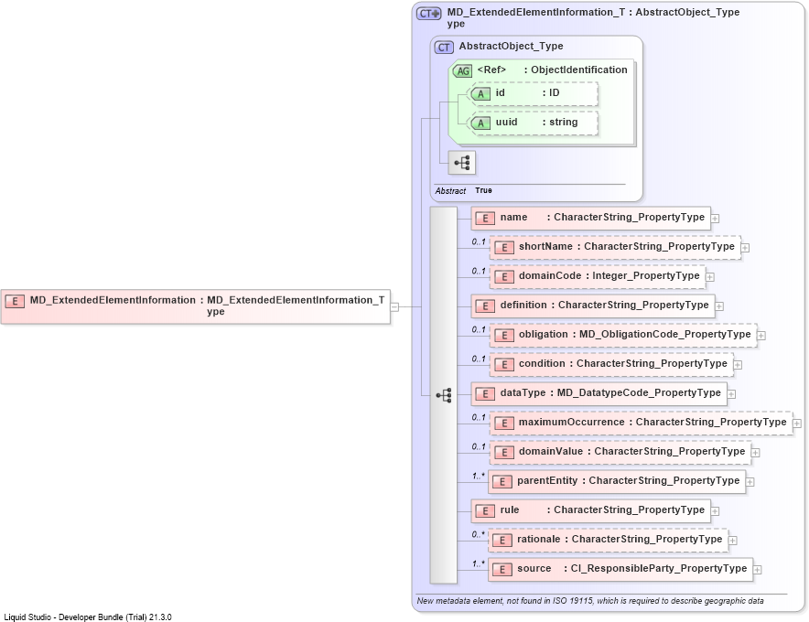Click the E icon of domainValue element

point(503,452)
